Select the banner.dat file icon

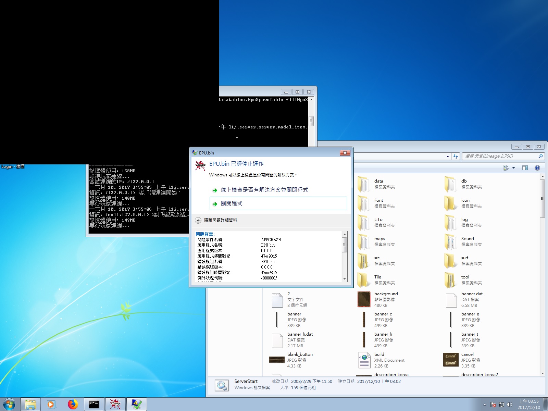click(x=451, y=300)
